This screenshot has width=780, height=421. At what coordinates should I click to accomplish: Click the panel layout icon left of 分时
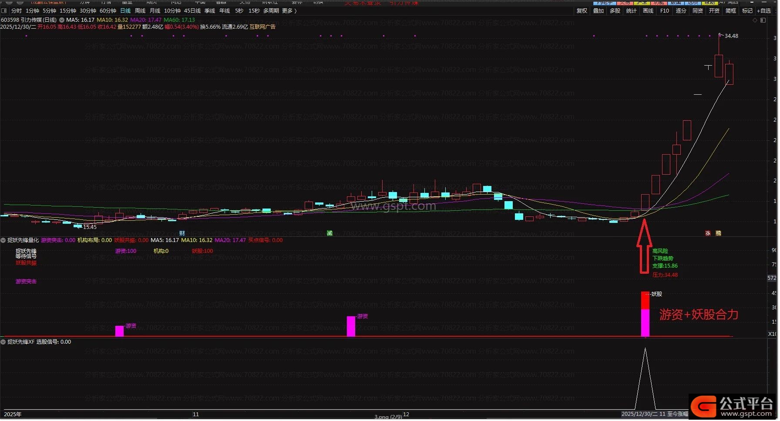coord(4,10)
